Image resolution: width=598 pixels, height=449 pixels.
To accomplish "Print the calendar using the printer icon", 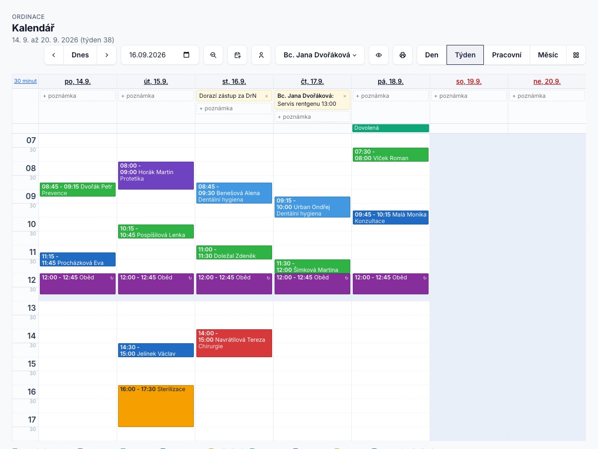I will tap(403, 55).
